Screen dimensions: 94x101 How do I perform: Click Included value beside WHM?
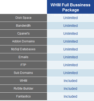(x=70, y=81)
